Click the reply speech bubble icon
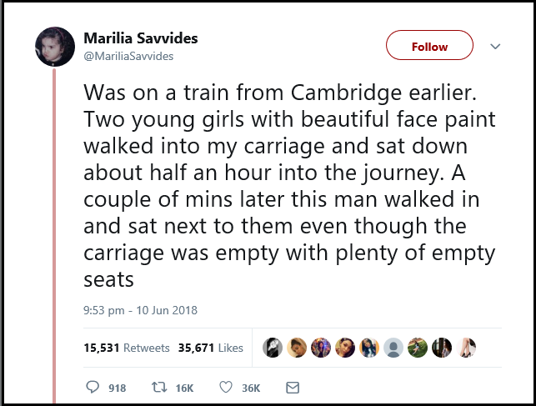 coord(93,388)
